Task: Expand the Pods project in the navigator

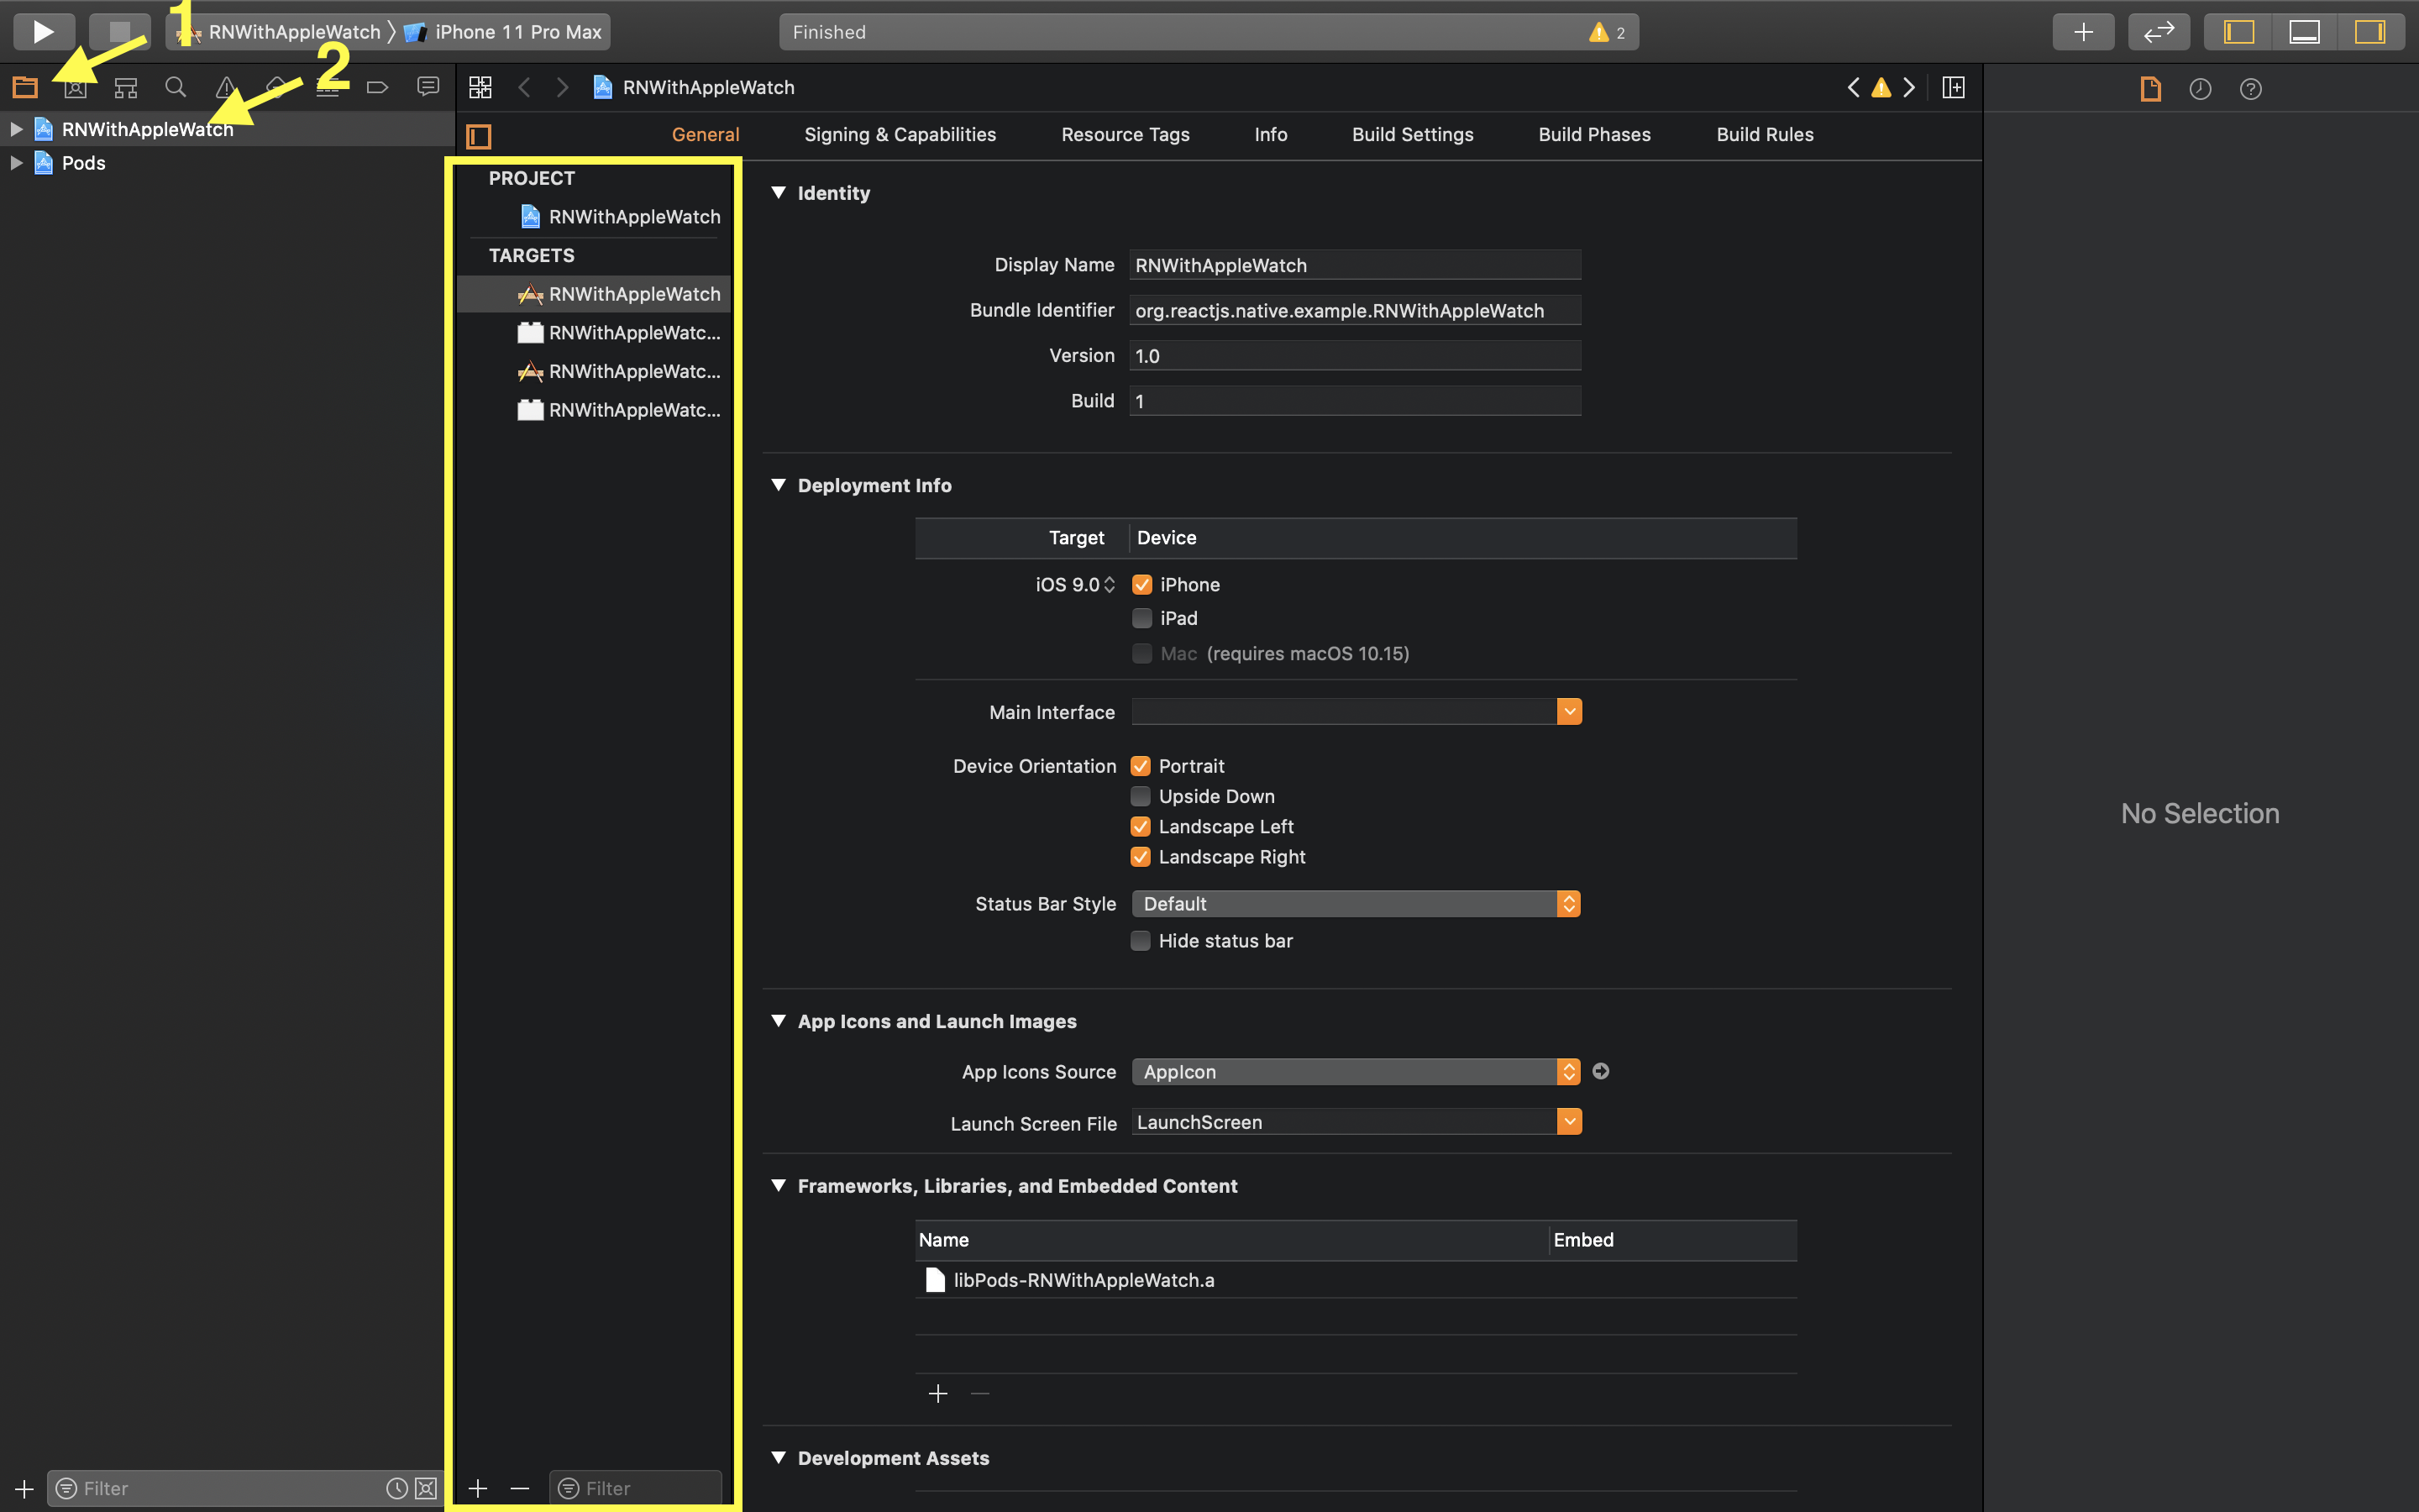Action: point(15,163)
